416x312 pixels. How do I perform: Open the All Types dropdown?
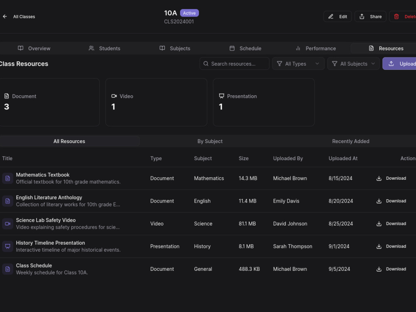coord(298,64)
